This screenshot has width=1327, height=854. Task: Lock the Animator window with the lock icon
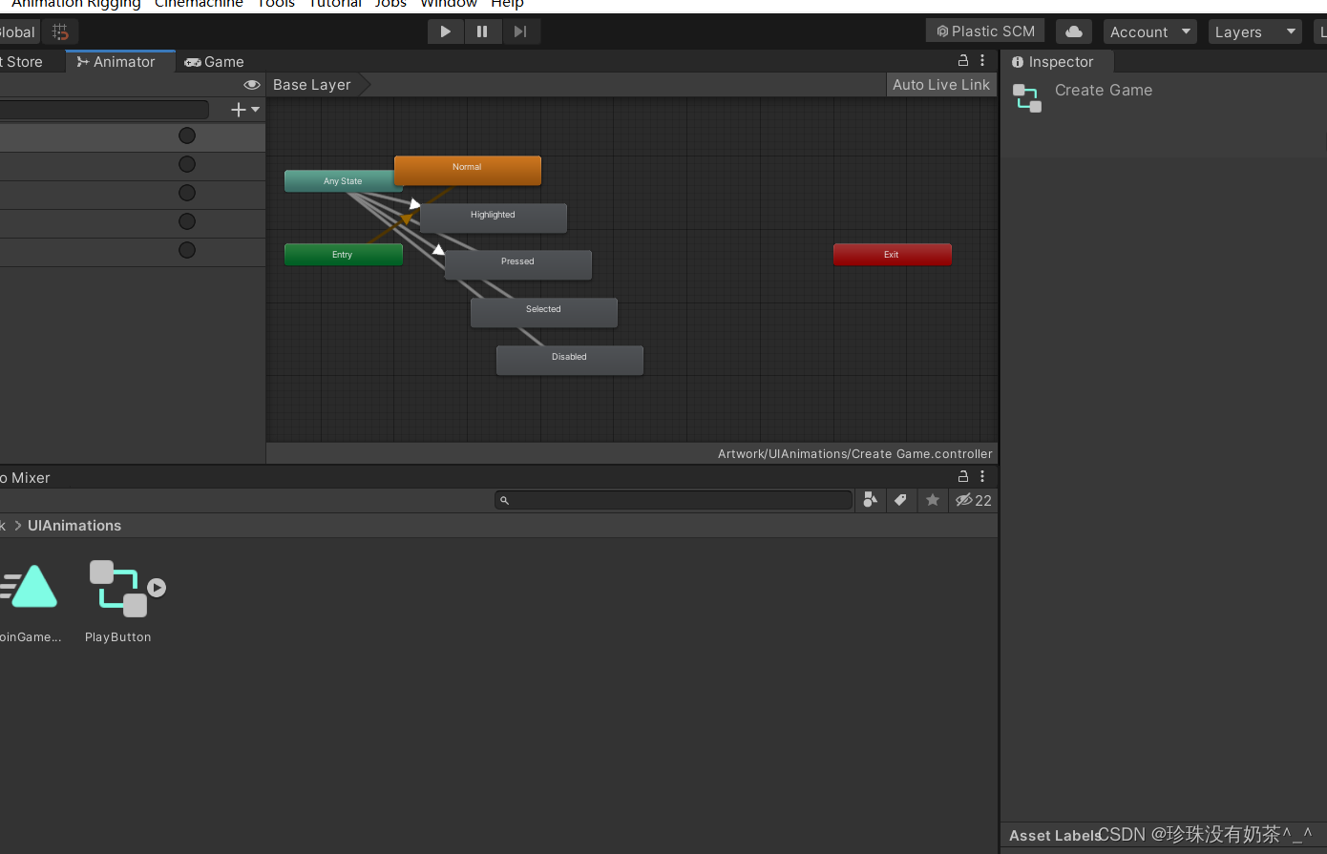pos(963,60)
